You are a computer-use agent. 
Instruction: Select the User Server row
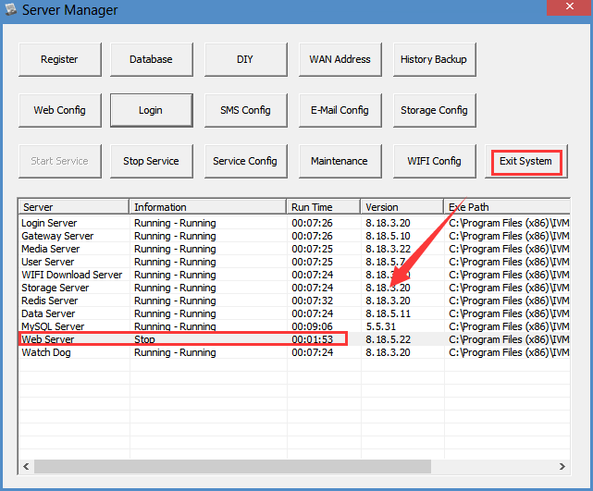click(x=294, y=262)
